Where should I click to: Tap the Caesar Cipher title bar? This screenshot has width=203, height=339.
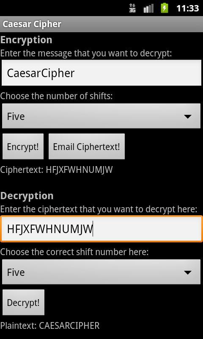tap(101, 24)
